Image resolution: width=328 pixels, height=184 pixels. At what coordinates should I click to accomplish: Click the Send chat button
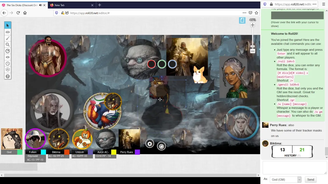(x=311, y=180)
